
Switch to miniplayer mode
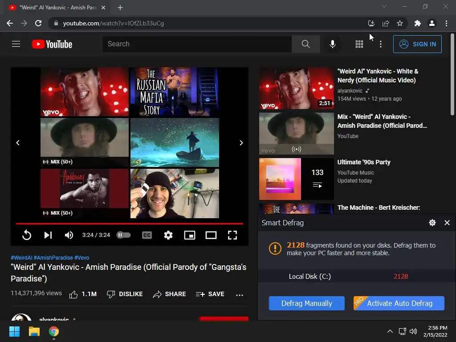190,235
